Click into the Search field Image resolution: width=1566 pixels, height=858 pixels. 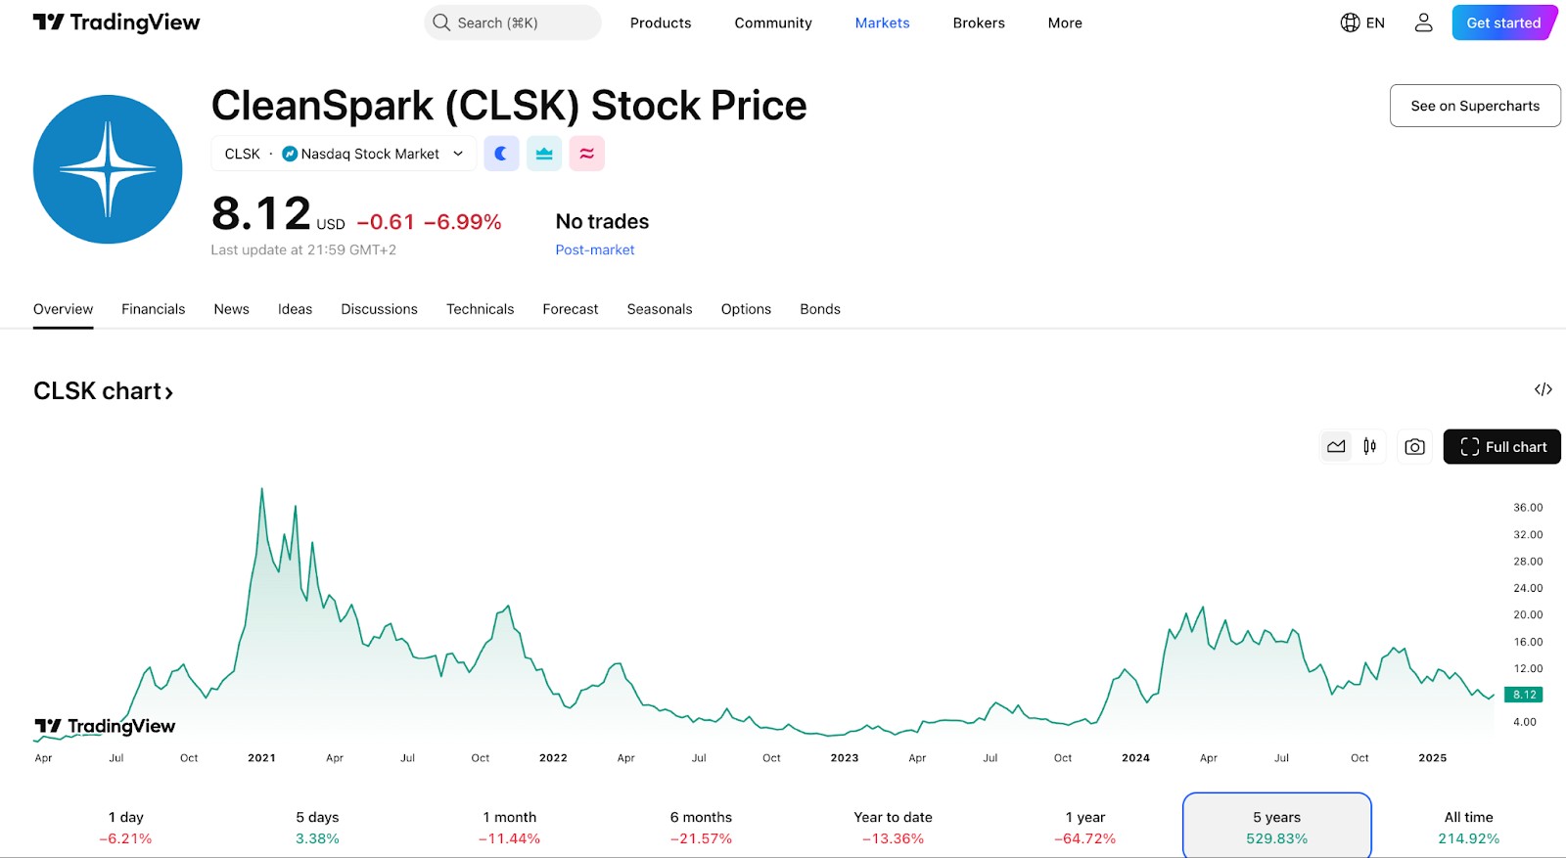[513, 23]
